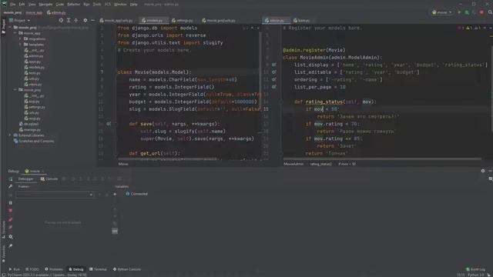This screenshot has width=493, height=277.
Task: Open the TODO tool window button
Action: pos(32,269)
